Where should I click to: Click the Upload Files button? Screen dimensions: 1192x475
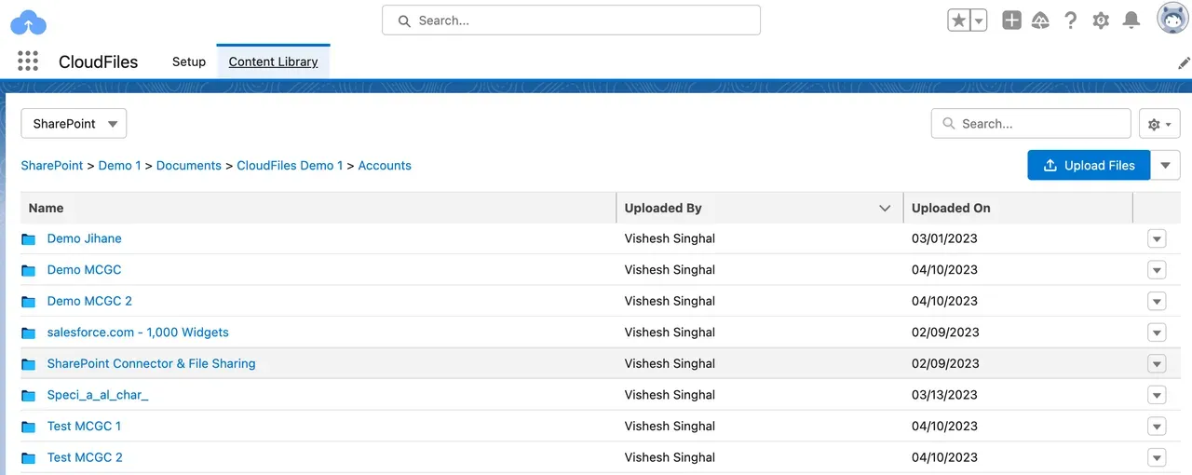(1088, 165)
